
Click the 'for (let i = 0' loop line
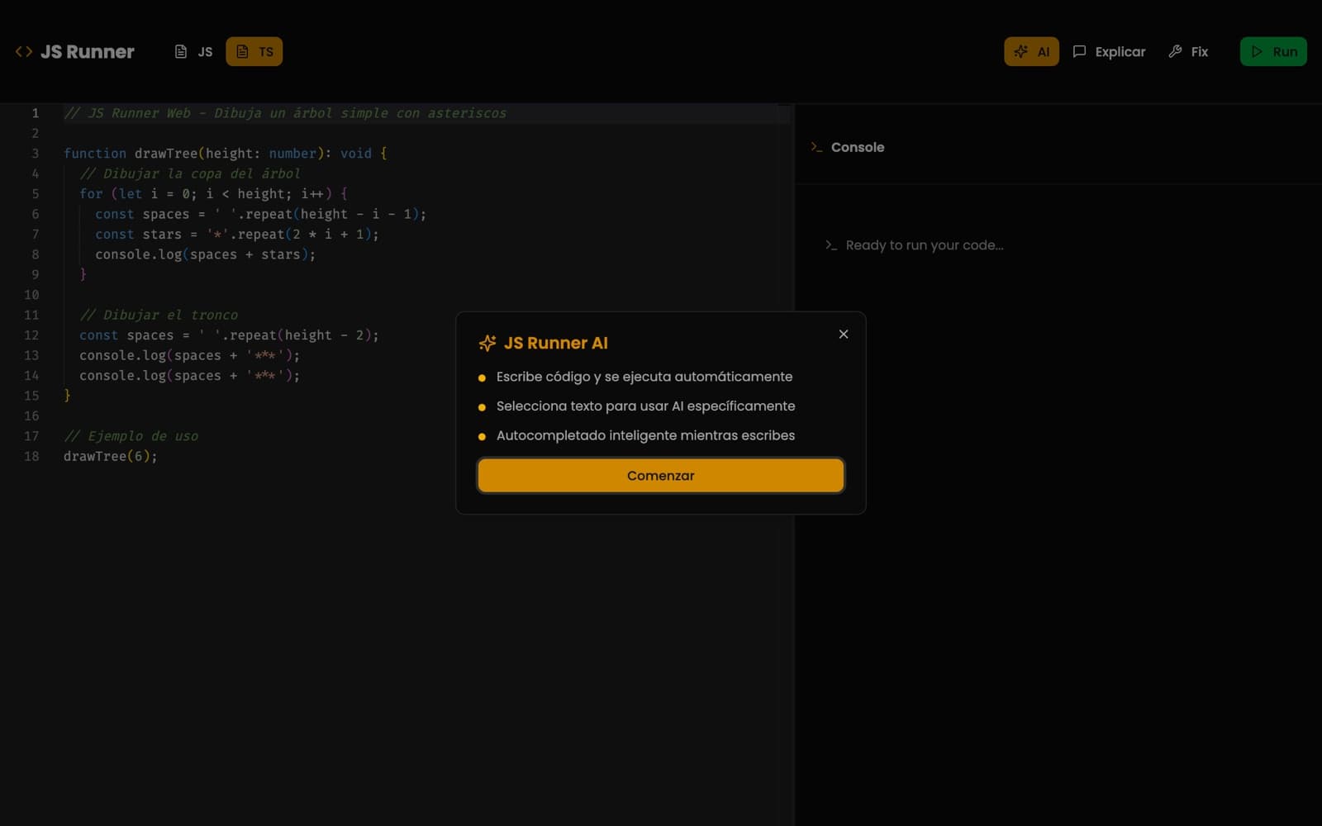(x=213, y=194)
